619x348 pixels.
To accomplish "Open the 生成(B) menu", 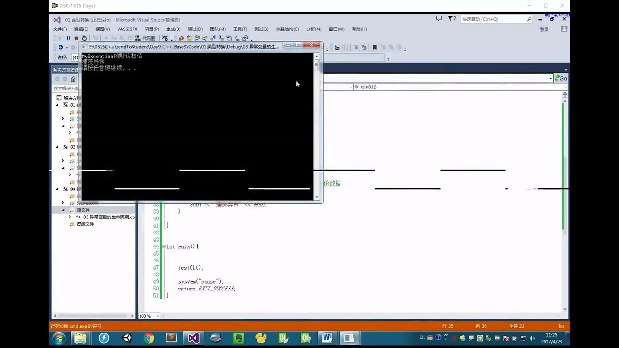I will tap(173, 29).
